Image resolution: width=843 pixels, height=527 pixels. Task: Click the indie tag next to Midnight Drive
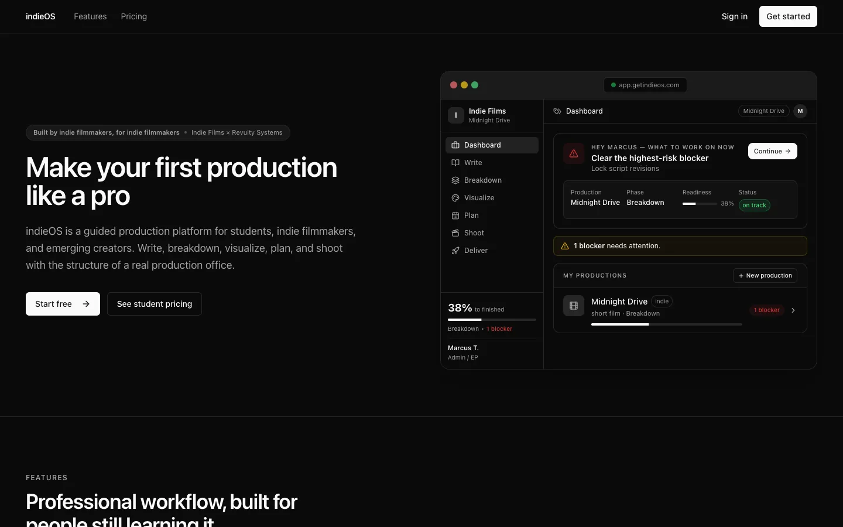coord(662,302)
